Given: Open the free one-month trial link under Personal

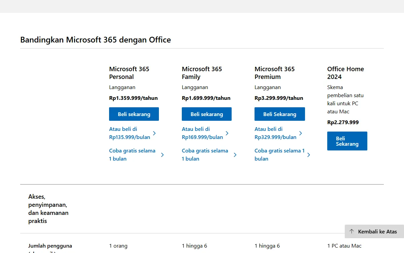Looking at the screenshot, I should click(x=136, y=154).
